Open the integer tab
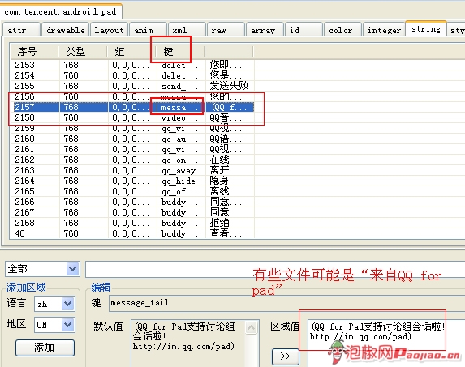The height and width of the screenshot is (367, 465). (x=384, y=30)
